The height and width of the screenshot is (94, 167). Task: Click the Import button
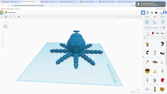pos(147,17)
